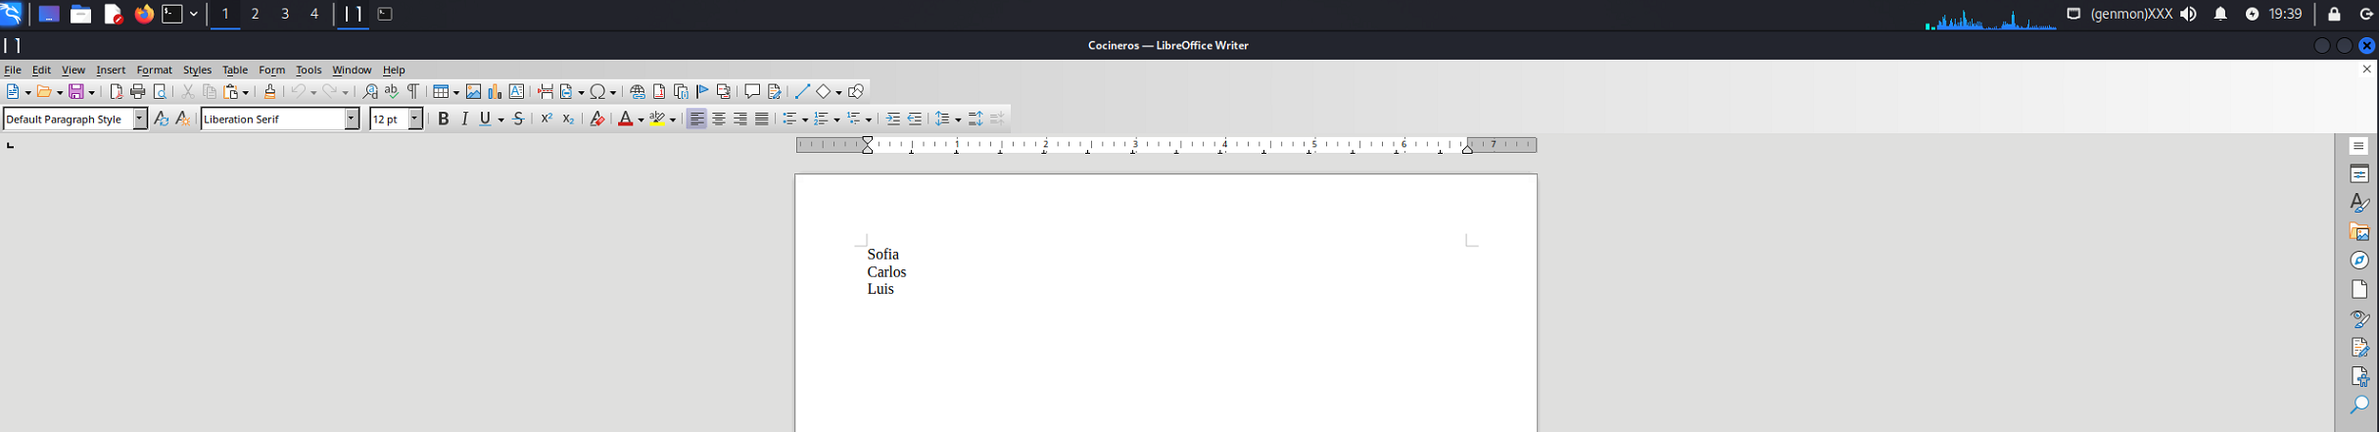Open the Navigator sidebar panel
The height and width of the screenshot is (432, 2379).
click(x=2359, y=261)
